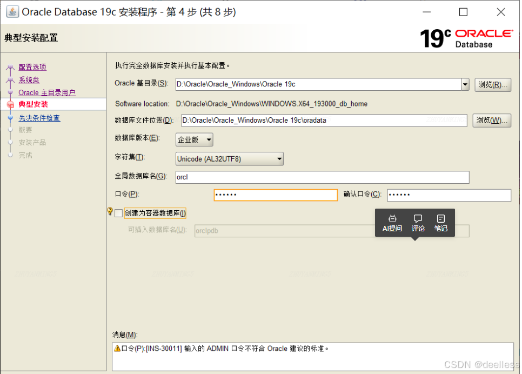The width and height of the screenshot is (522, 374).
Task: Click the Software location path text
Action: tap(272, 104)
